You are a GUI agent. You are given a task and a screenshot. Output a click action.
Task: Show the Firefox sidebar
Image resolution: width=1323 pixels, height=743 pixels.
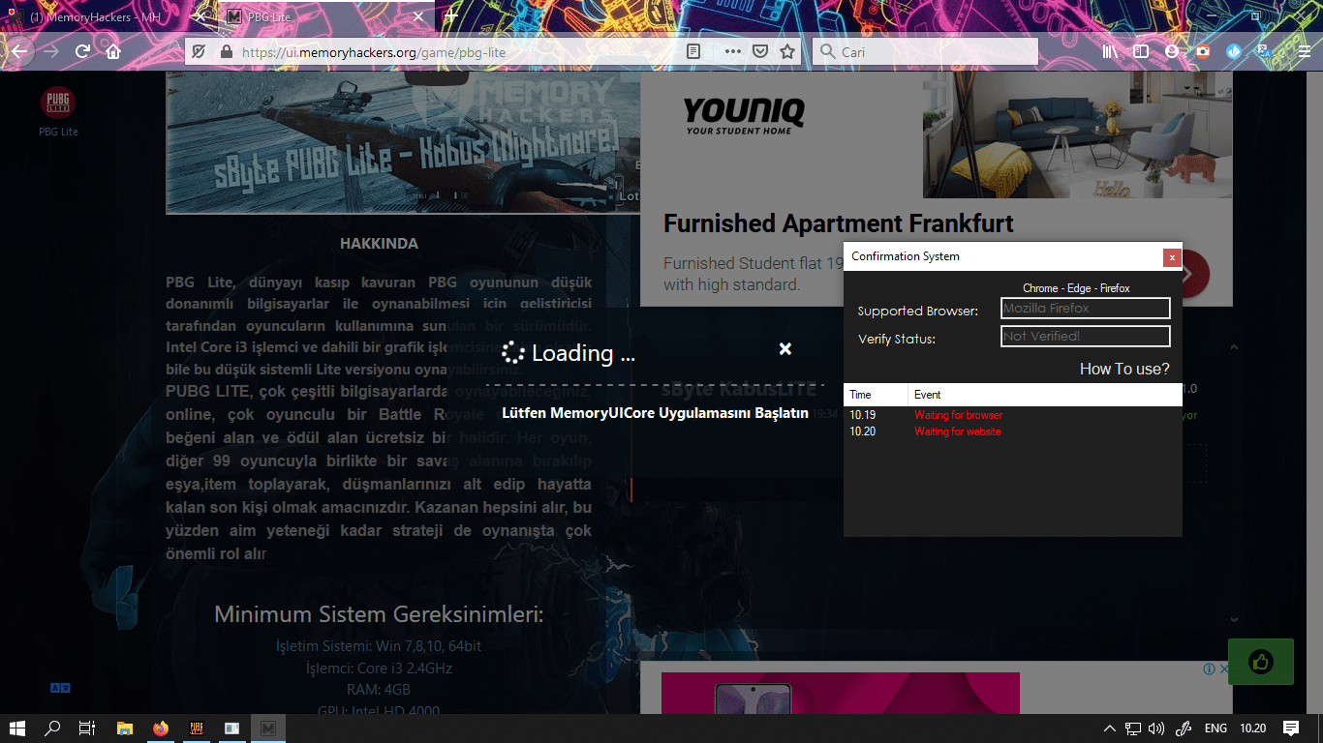pos(1141,52)
